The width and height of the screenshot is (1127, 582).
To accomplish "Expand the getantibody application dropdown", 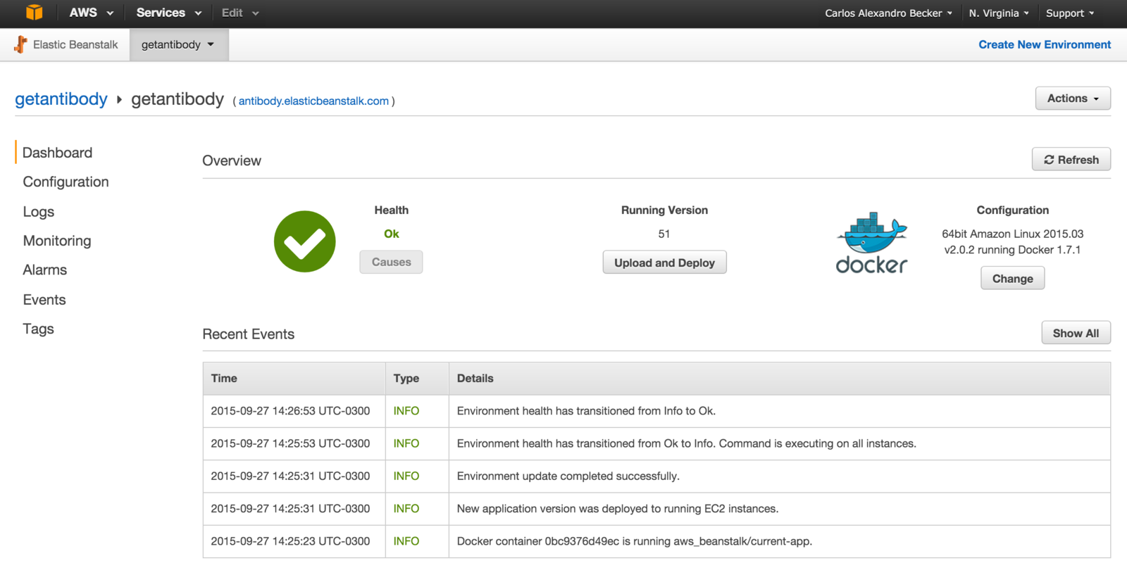I will (x=178, y=44).
